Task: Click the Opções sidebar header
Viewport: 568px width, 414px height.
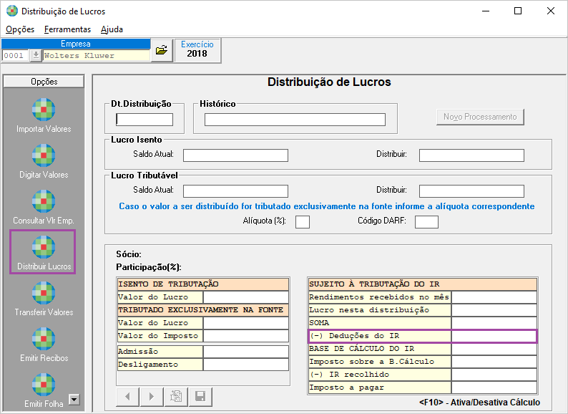Action: tap(44, 81)
